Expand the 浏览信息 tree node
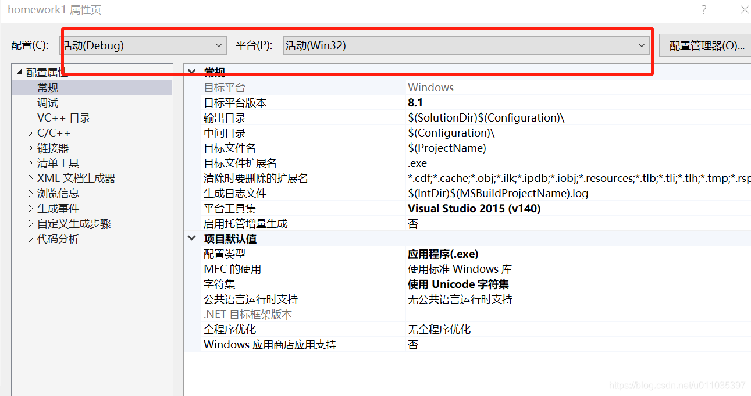The width and height of the screenshot is (751, 396). click(30, 194)
